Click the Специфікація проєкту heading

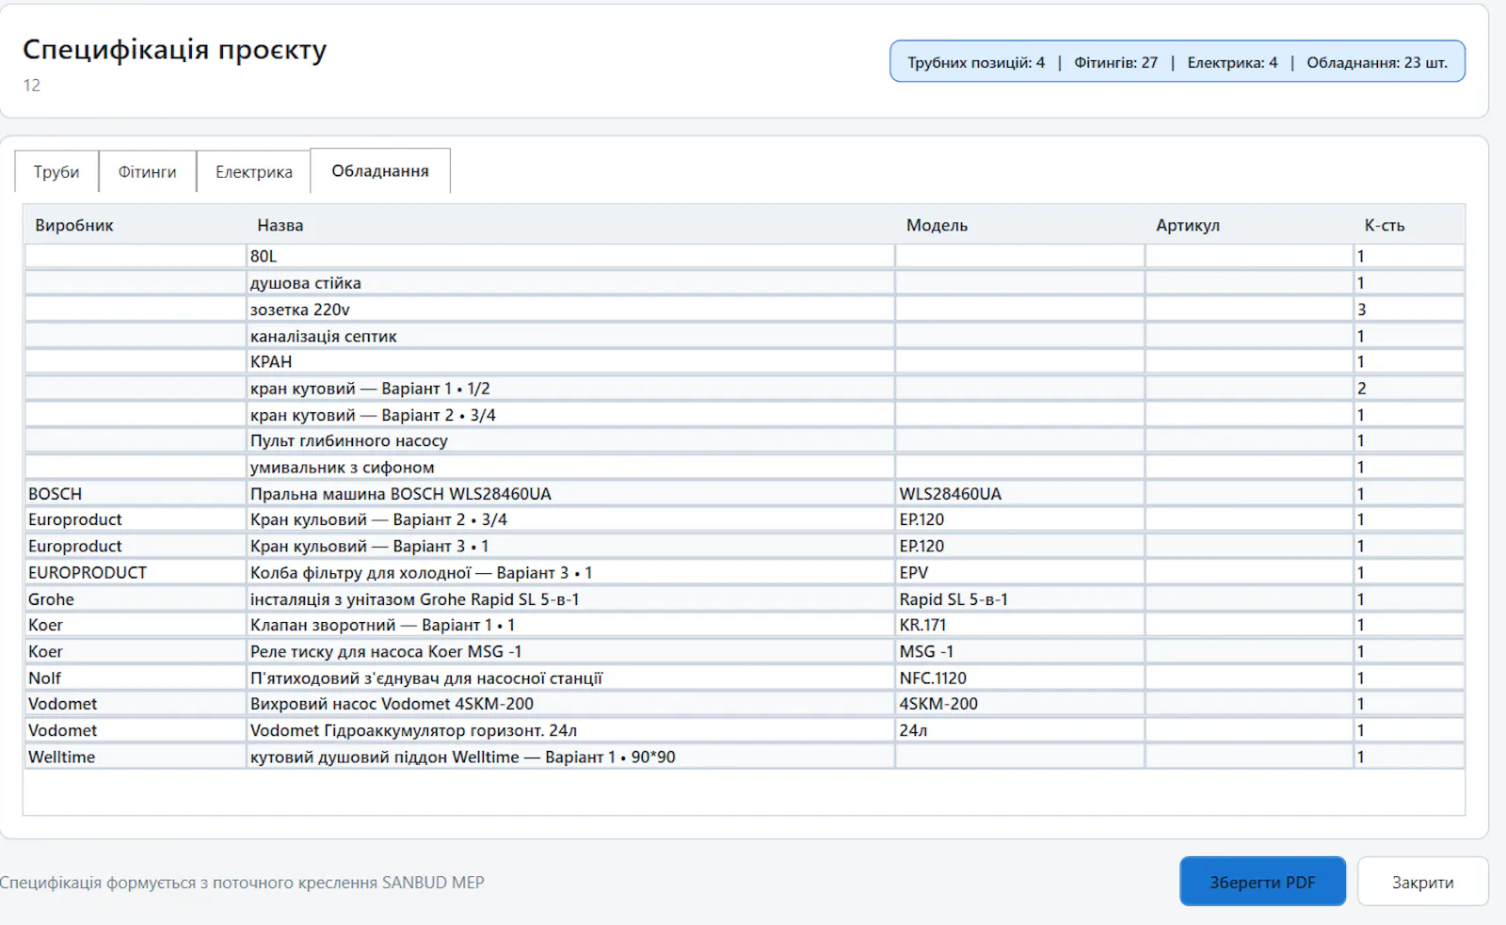point(175,49)
